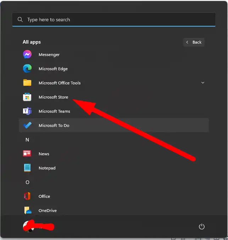Click the search box to type
The width and height of the screenshot is (228, 240).
[114, 19]
